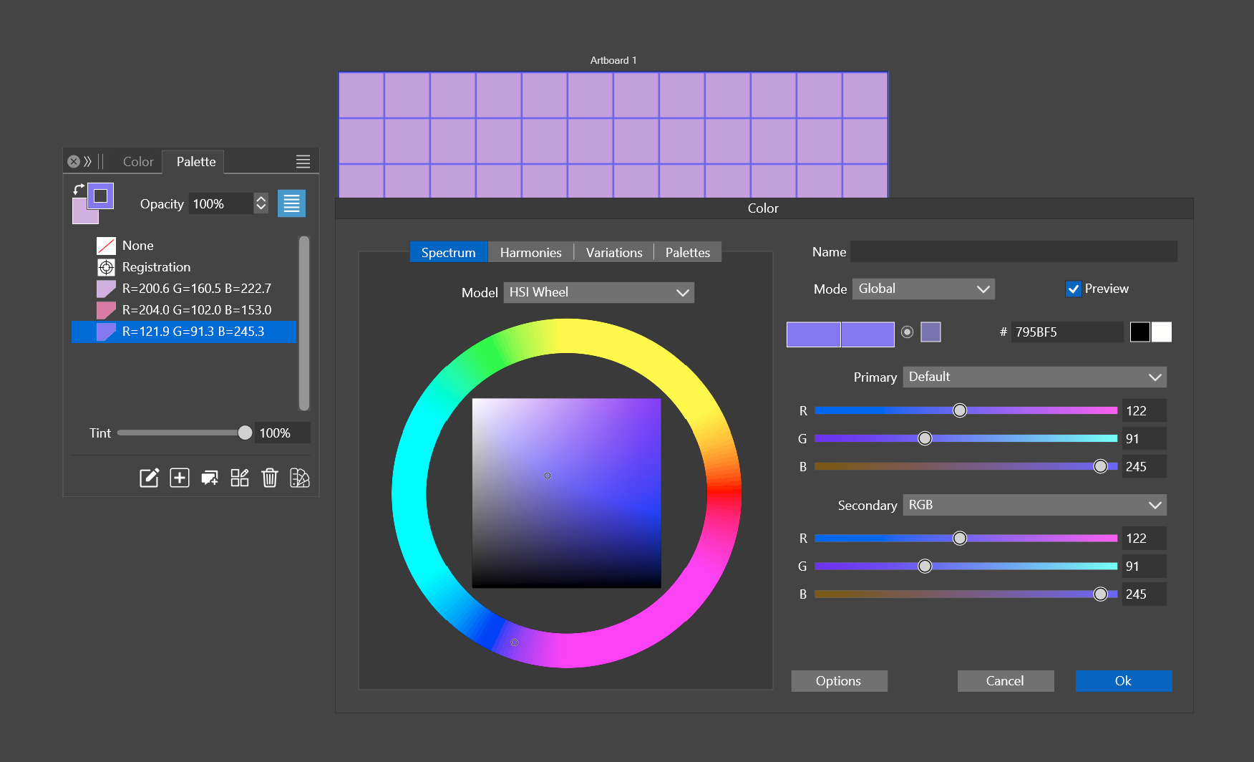Uncheck the Preview checkbox

[1073, 289]
